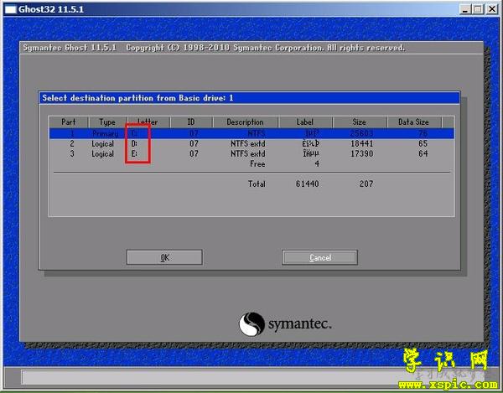This screenshot has height=393, width=503.
Task: Click the 'Data Size' column header
Action: 413,122
